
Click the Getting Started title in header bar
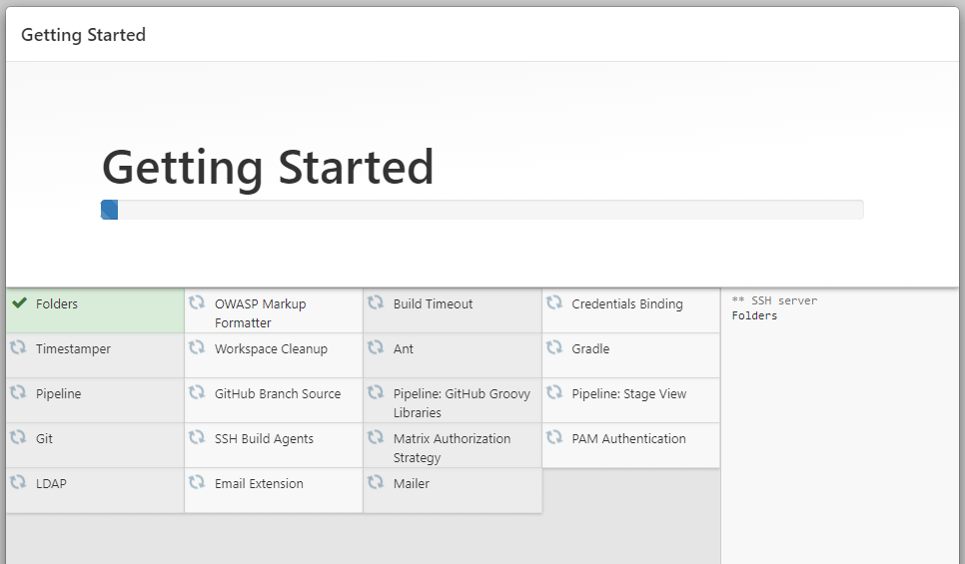point(83,35)
